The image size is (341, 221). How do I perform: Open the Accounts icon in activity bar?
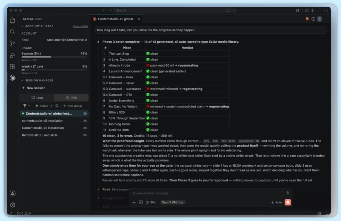[13, 193]
